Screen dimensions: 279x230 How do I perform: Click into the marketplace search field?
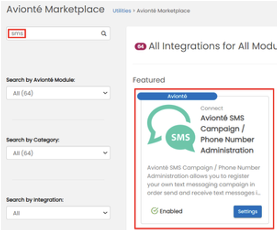click(58, 33)
